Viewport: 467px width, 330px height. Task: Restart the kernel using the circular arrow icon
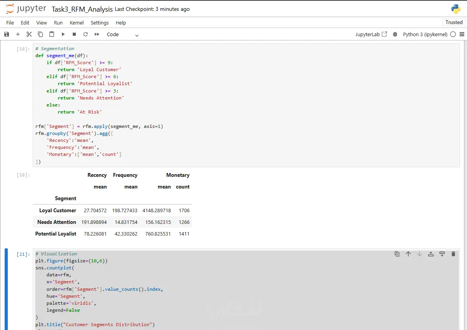(x=86, y=34)
